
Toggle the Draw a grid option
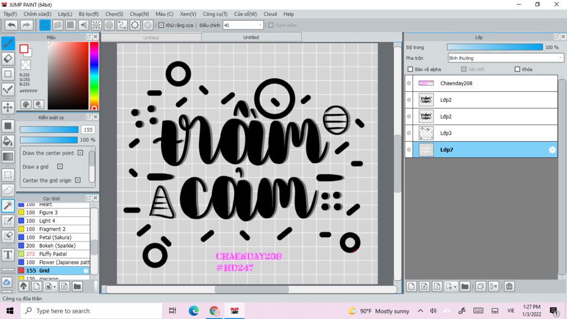click(x=60, y=166)
